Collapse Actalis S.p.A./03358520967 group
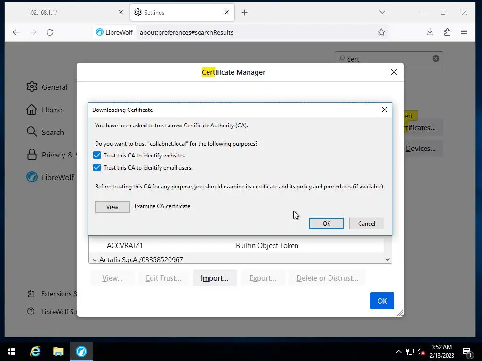The image size is (482, 361). pyautogui.click(x=94, y=260)
